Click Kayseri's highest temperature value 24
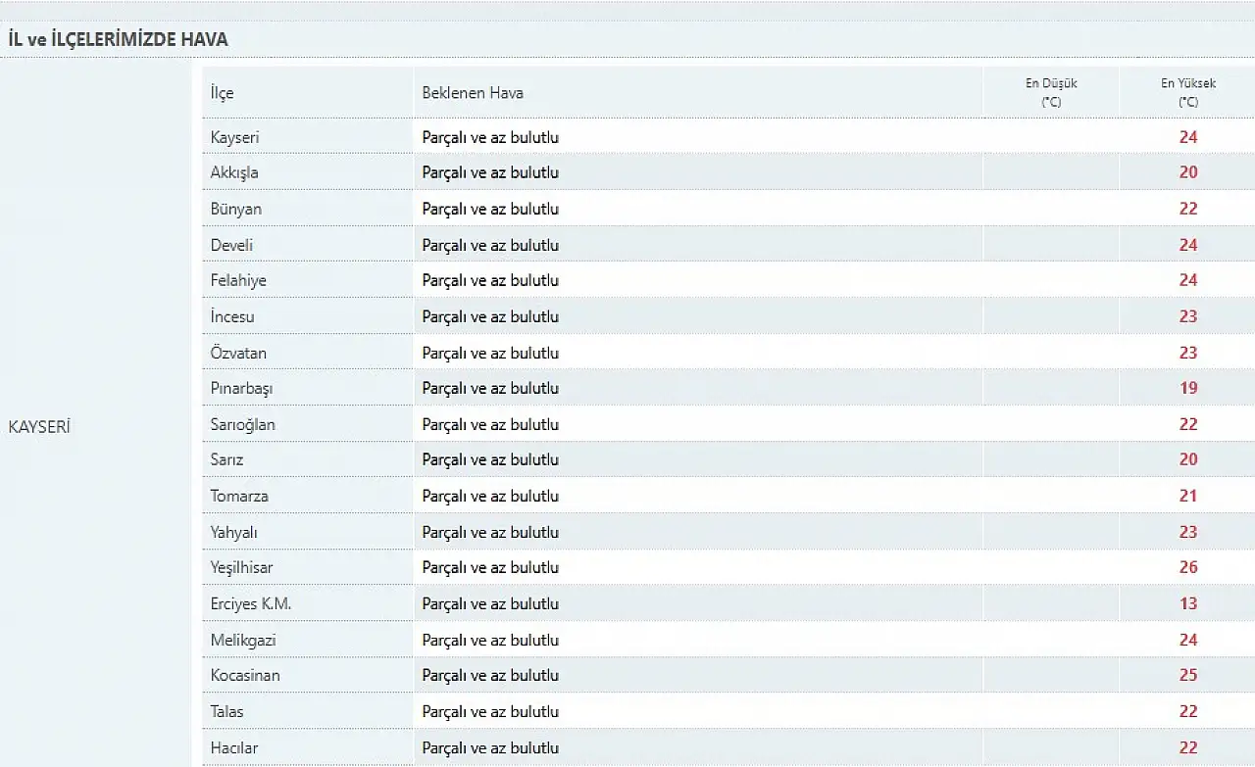Image resolution: width=1255 pixels, height=767 pixels. tap(1188, 137)
